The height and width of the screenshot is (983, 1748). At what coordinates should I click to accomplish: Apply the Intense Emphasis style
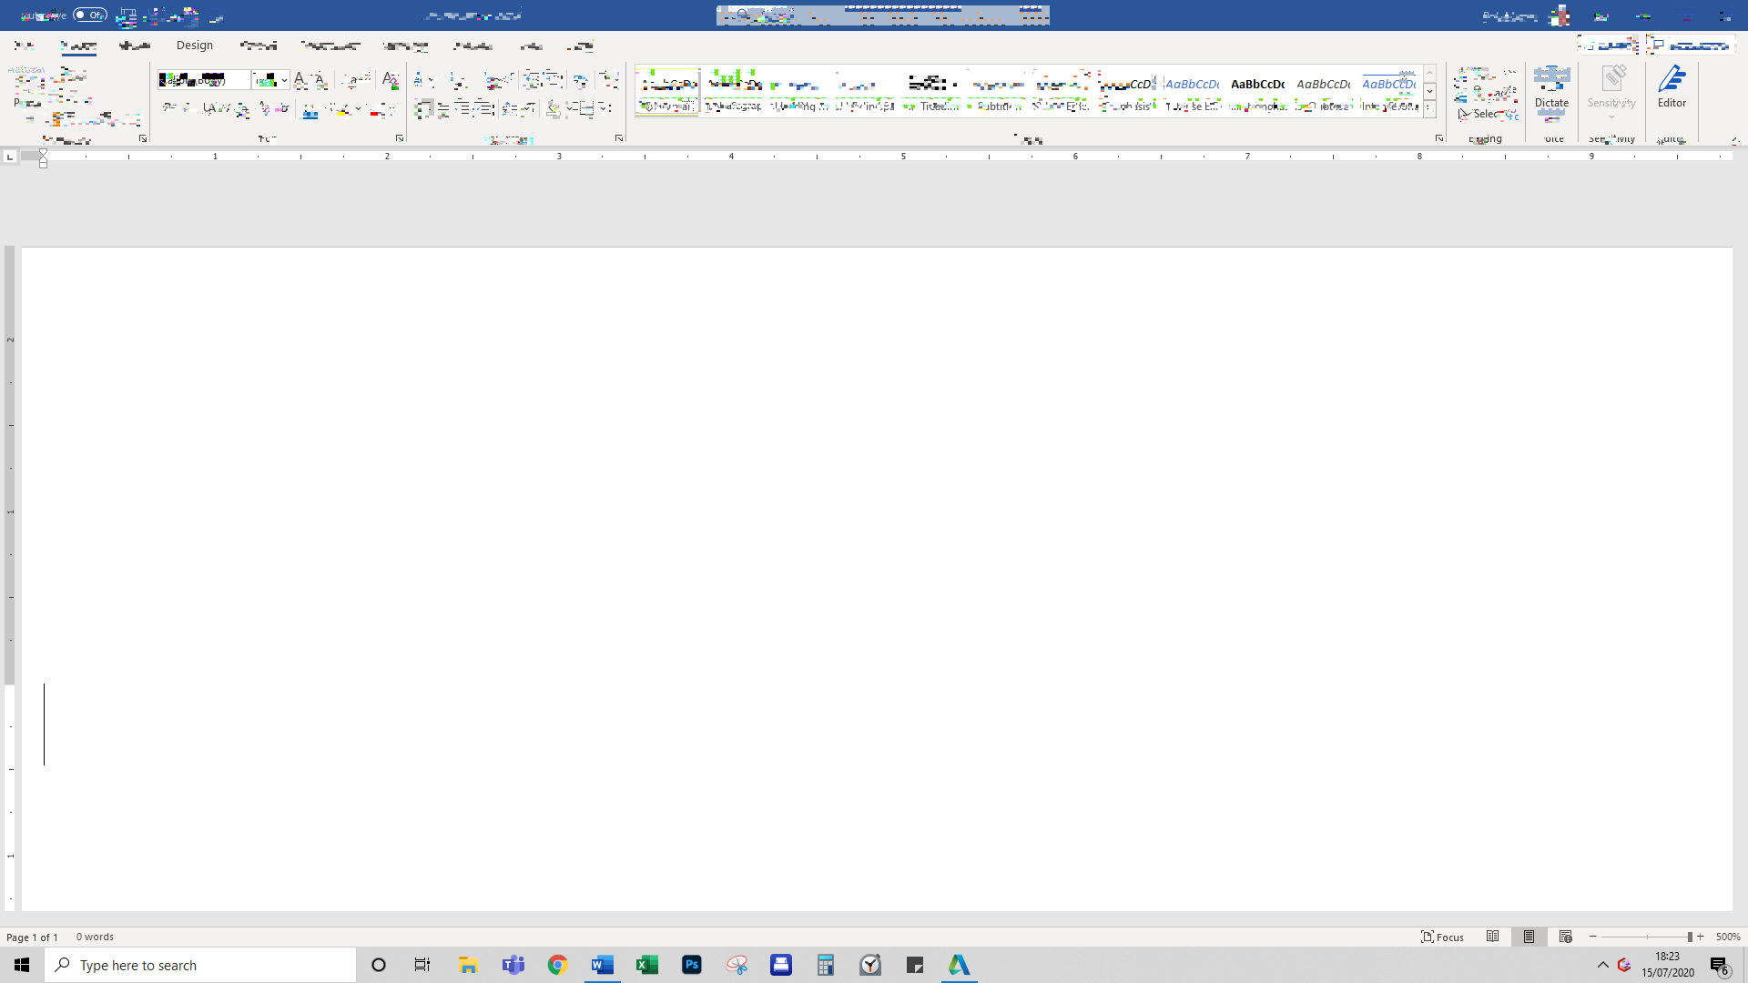(x=1193, y=91)
